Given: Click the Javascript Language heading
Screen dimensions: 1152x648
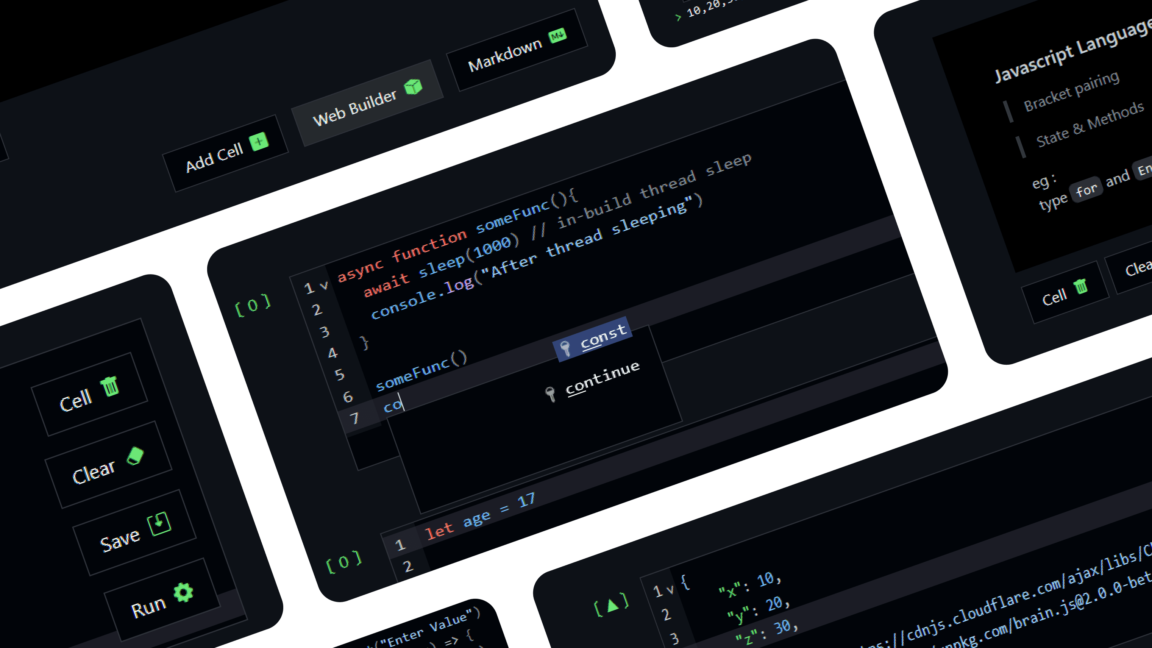Looking at the screenshot, I should point(1072,52).
